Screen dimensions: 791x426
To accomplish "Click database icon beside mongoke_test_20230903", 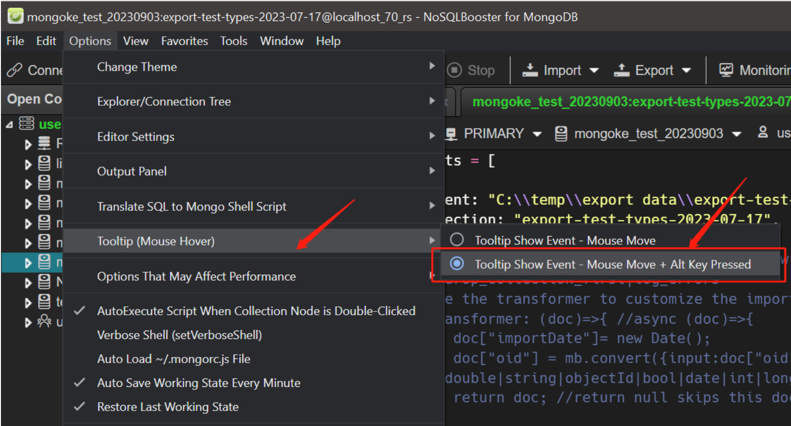I will [561, 134].
